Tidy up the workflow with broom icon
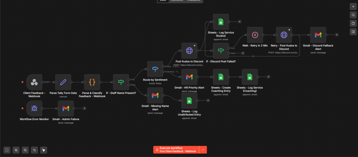This screenshot has height=157, width=358. [x=44, y=150]
